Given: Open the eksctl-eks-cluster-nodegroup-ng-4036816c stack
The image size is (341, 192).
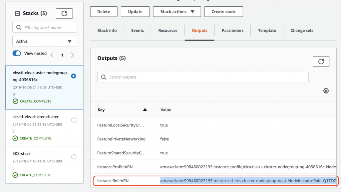Looking at the screenshot, I should click(x=40, y=76).
